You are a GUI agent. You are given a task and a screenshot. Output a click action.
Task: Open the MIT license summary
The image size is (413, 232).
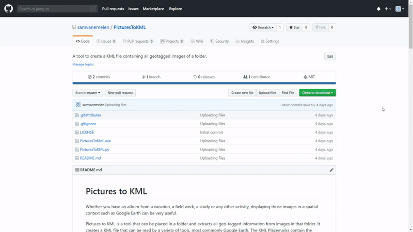309,77
